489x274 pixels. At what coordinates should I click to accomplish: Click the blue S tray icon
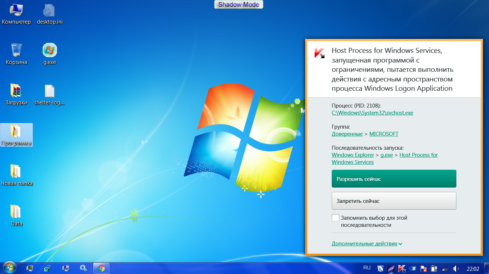tap(412, 268)
